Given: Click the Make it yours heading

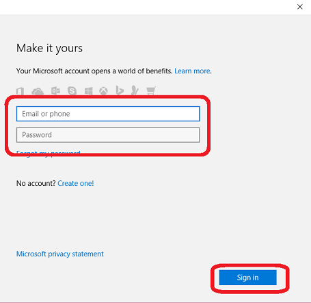Looking at the screenshot, I should click(x=49, y=49).
